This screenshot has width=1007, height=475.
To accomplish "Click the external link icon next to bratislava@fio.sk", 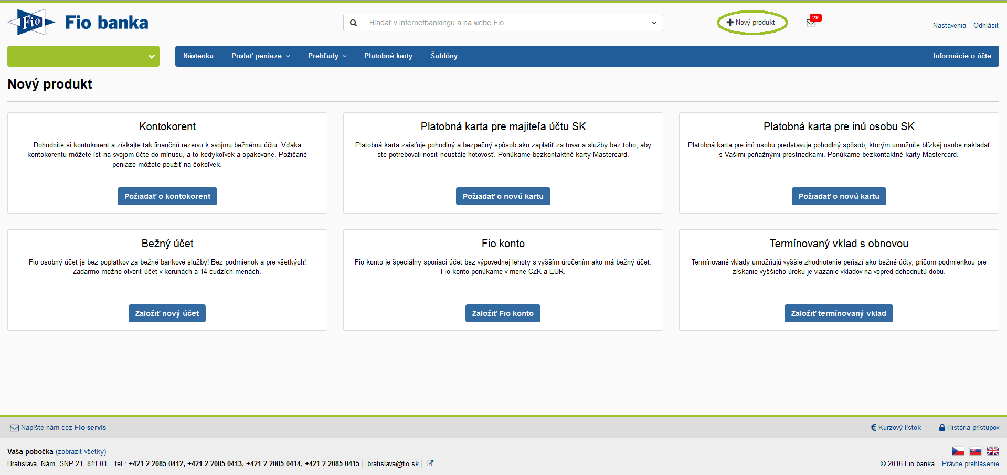I will [430, 463].
